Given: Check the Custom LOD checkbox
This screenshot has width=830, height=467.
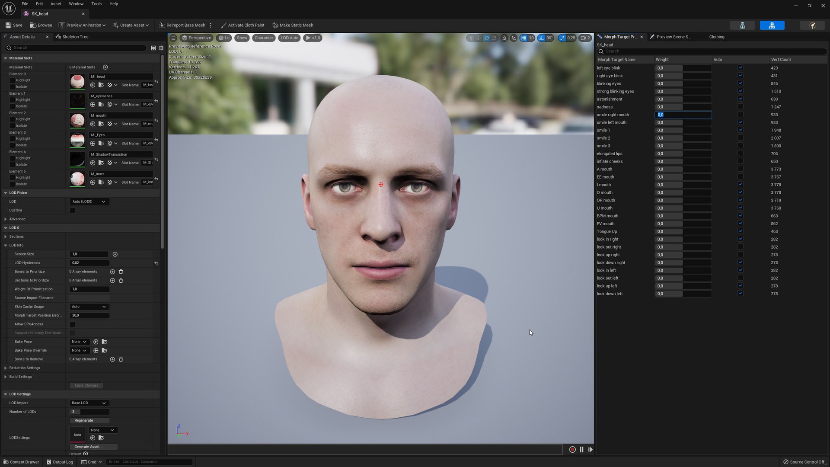Looking at the screenshot, I should (x=72, y=211).
